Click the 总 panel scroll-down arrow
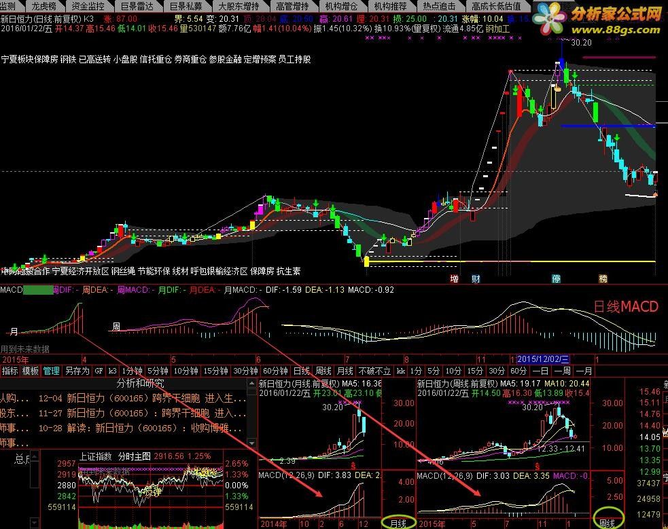 click(x=35, y=522)
